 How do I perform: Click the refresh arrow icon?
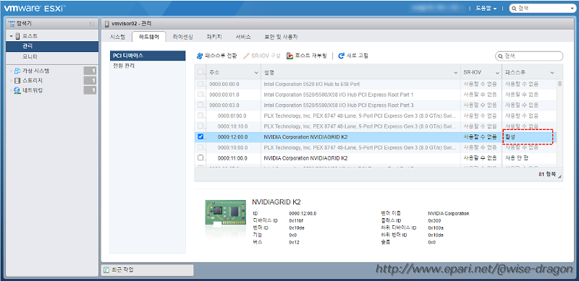coord(341,56)
